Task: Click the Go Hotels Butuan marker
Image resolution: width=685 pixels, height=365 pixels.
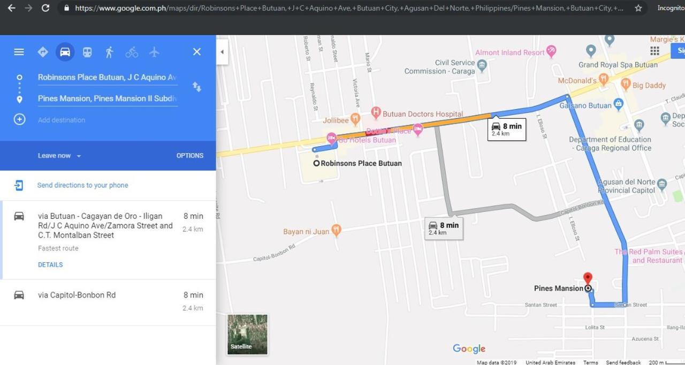Action: (x=331, y=138)
